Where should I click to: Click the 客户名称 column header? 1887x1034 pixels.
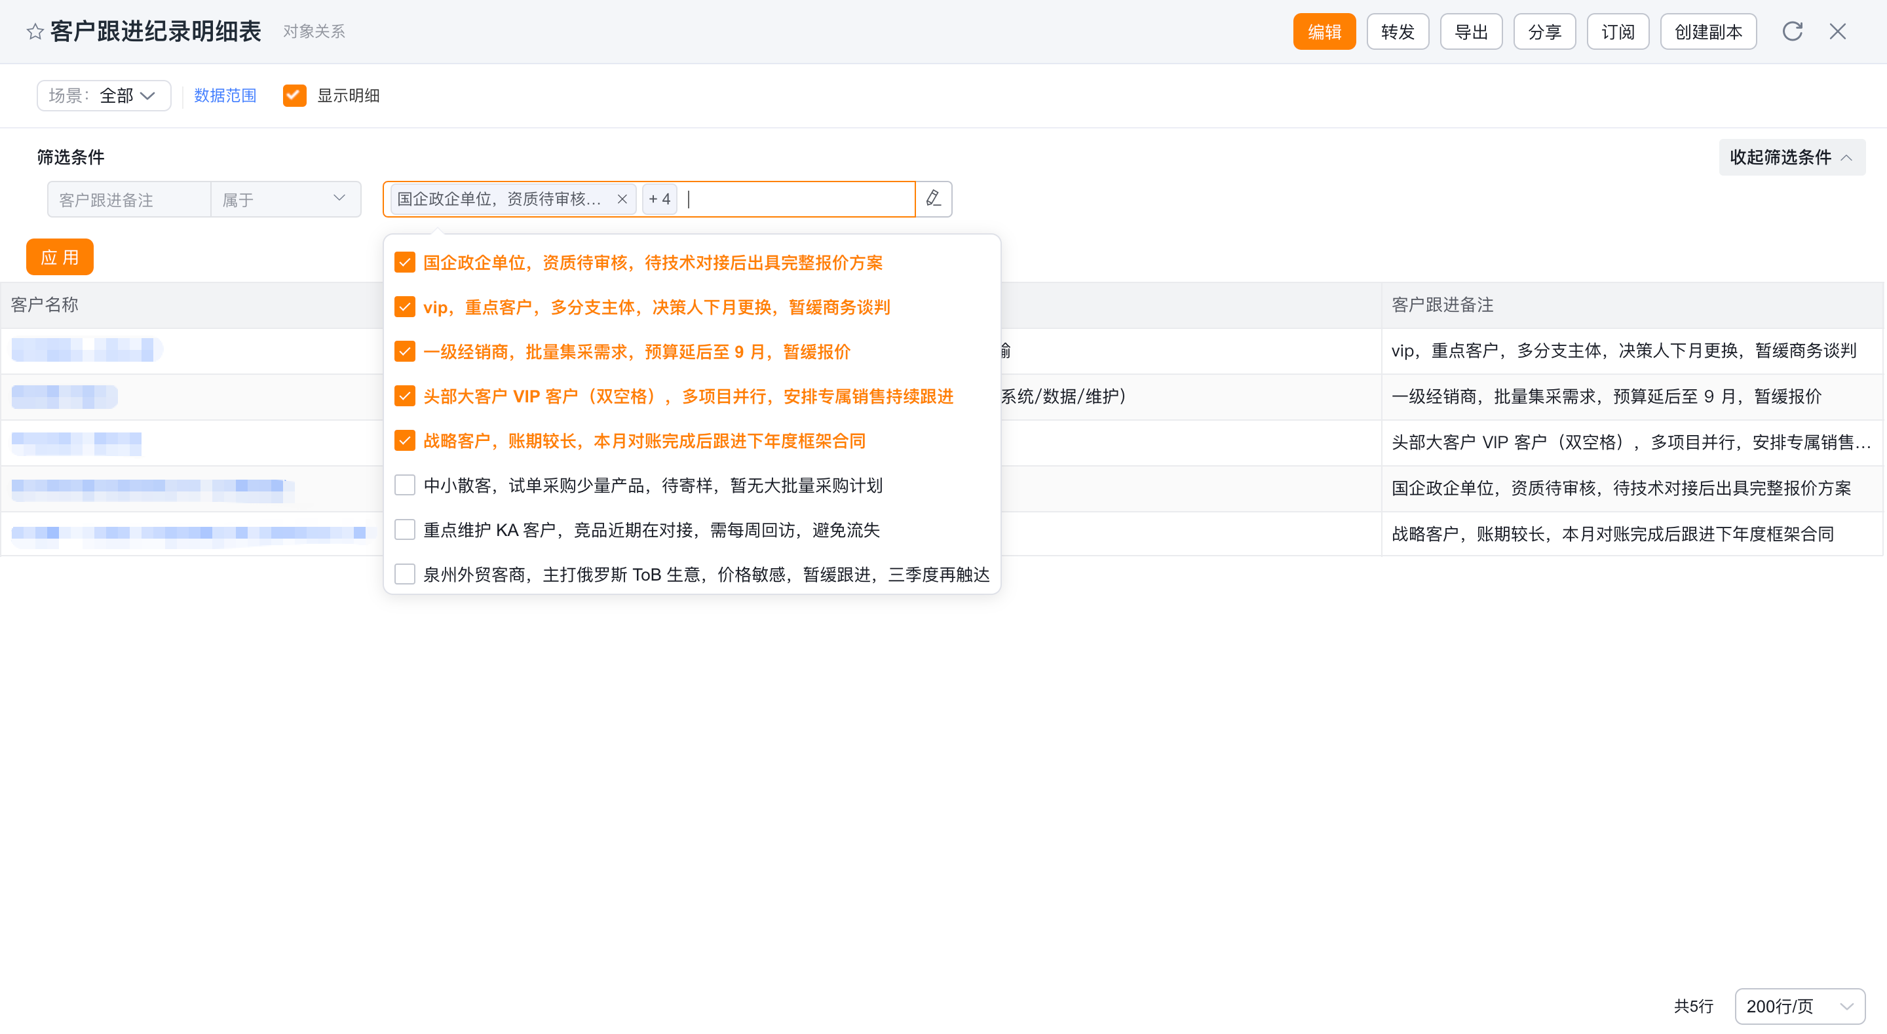tap(44, 305)
